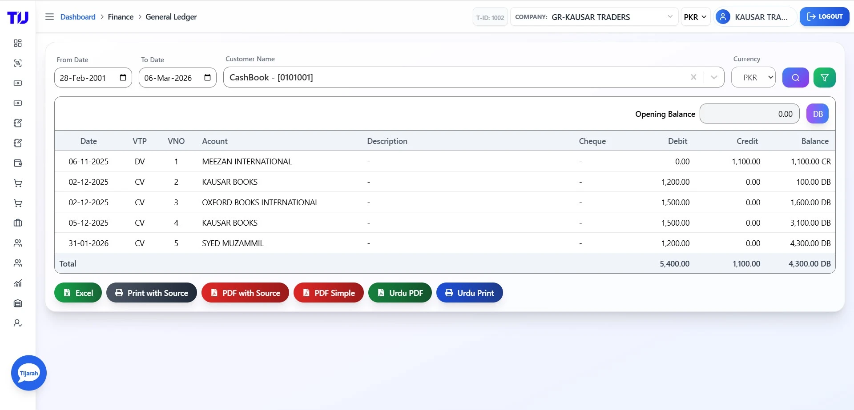Open the journal entry notebook icon in sidebar
This screenshot has height=410, width=854.
(x=18, y=123)
